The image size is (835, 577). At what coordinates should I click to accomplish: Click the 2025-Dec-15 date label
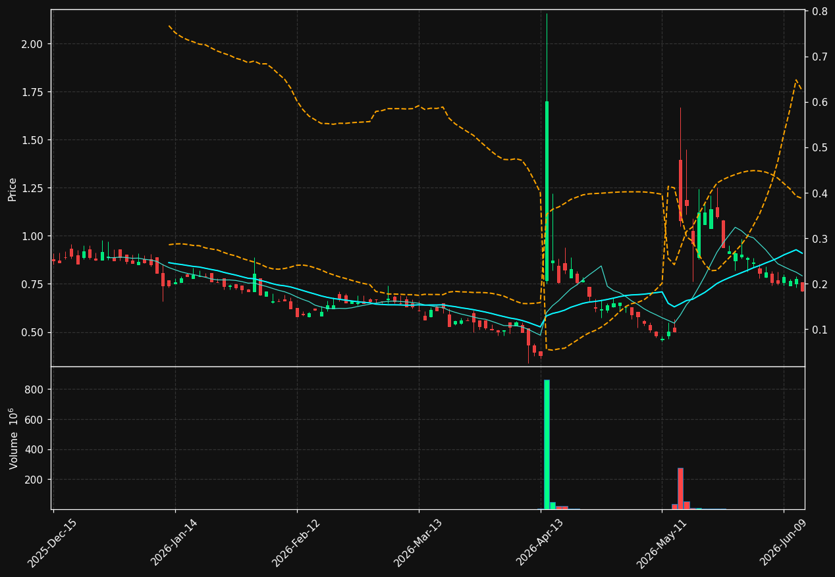pyautogui.click(x=52, y=542)
